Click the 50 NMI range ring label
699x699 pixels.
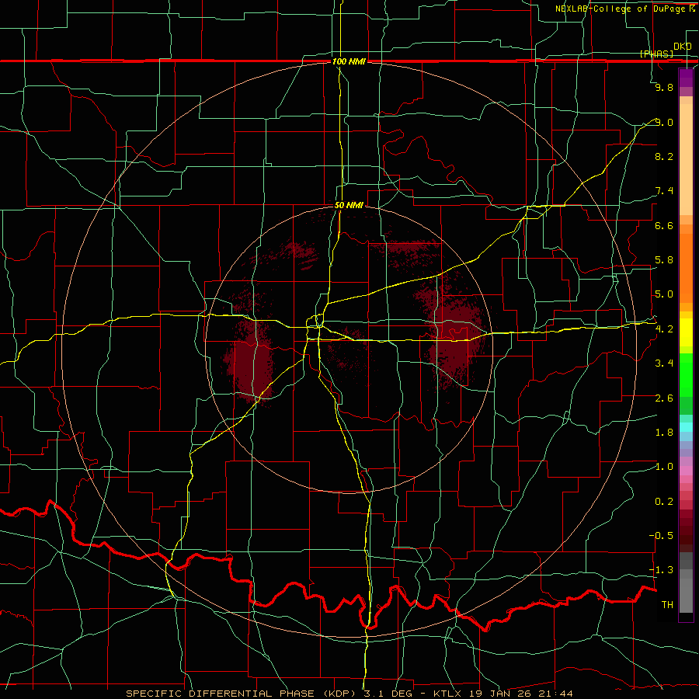tap(349, 205)
